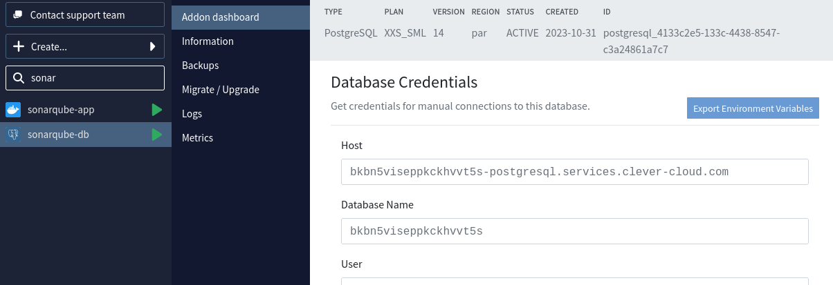Select Migrate / Upgrade in sidebar
Viewport: 833px width, 285px height.
click(220, 90)
